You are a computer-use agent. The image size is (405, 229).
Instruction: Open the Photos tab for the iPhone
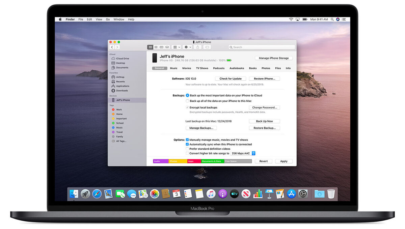click(x=266, y=68)
